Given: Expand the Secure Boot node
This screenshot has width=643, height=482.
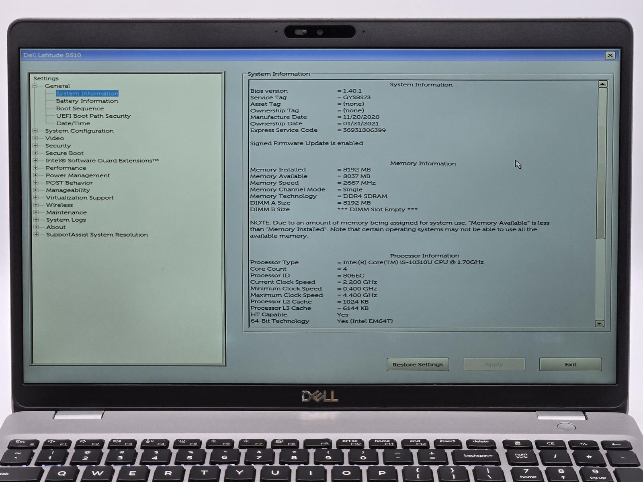Looking at the screenshot, I should coord(35,153).
